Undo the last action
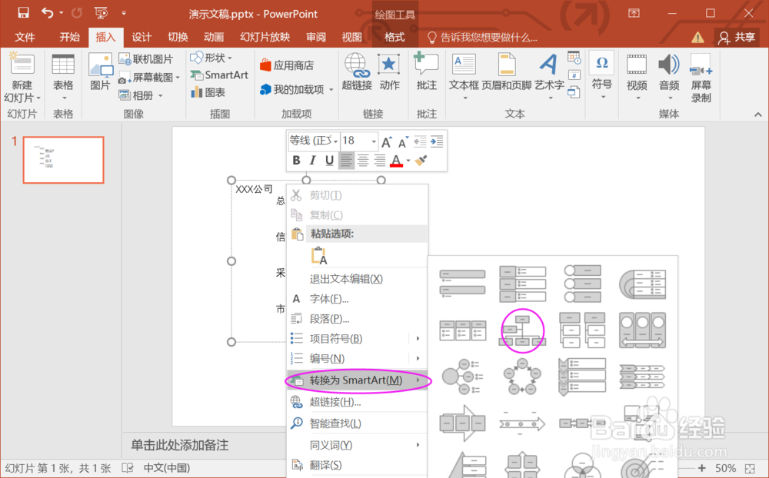Viewport: 769px width, 478px height. [x=47, y=13]
